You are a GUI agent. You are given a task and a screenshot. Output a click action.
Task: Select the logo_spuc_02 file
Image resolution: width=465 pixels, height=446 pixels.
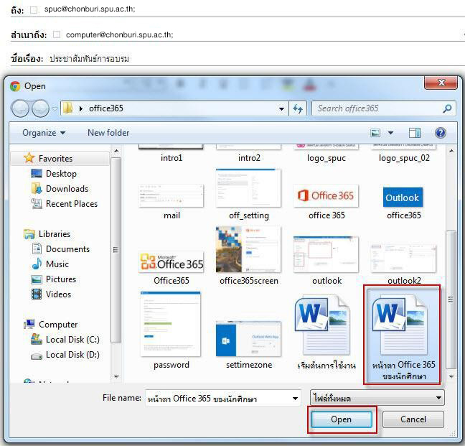[404, 154]
